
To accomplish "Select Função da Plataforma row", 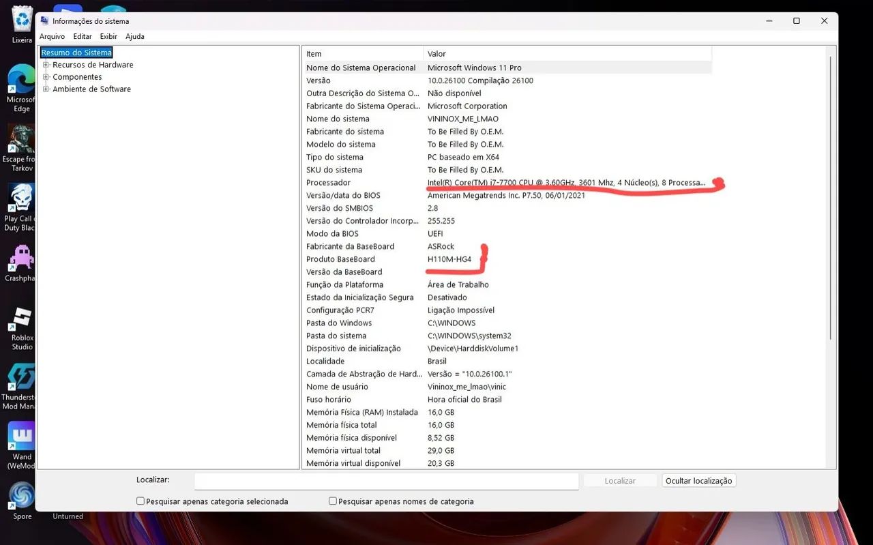I will [507, 284].
